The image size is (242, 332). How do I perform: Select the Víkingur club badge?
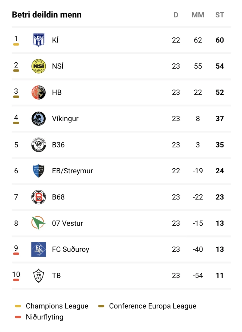(x=38, y=118)
